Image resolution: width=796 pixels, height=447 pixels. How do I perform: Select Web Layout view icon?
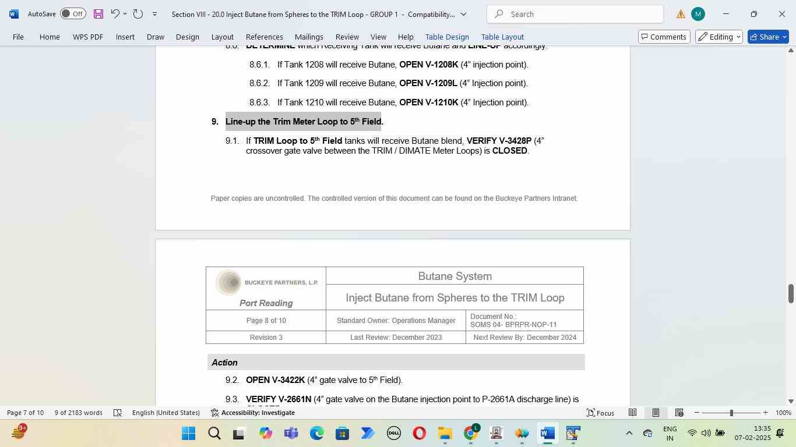679,413
